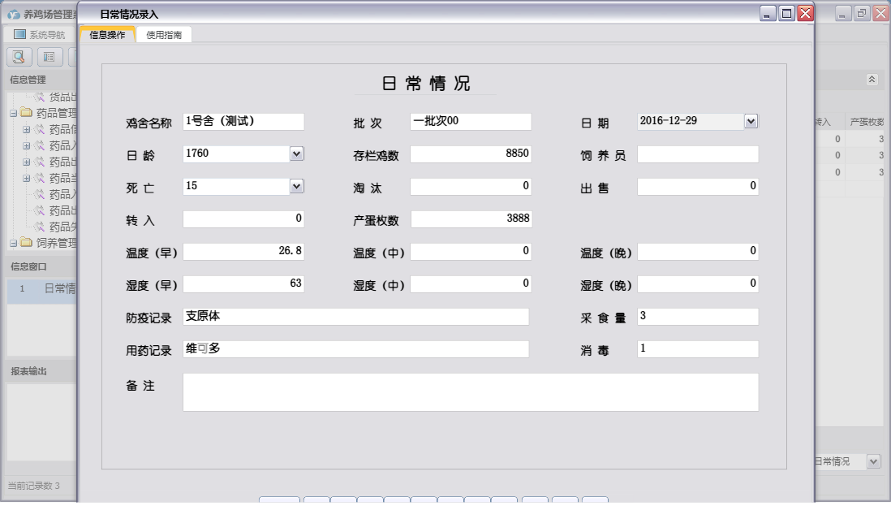Image resolution: width=891 pixels, height=532 pixels.
Task: Select the 信息操作 tab
Action: point(108,35)
